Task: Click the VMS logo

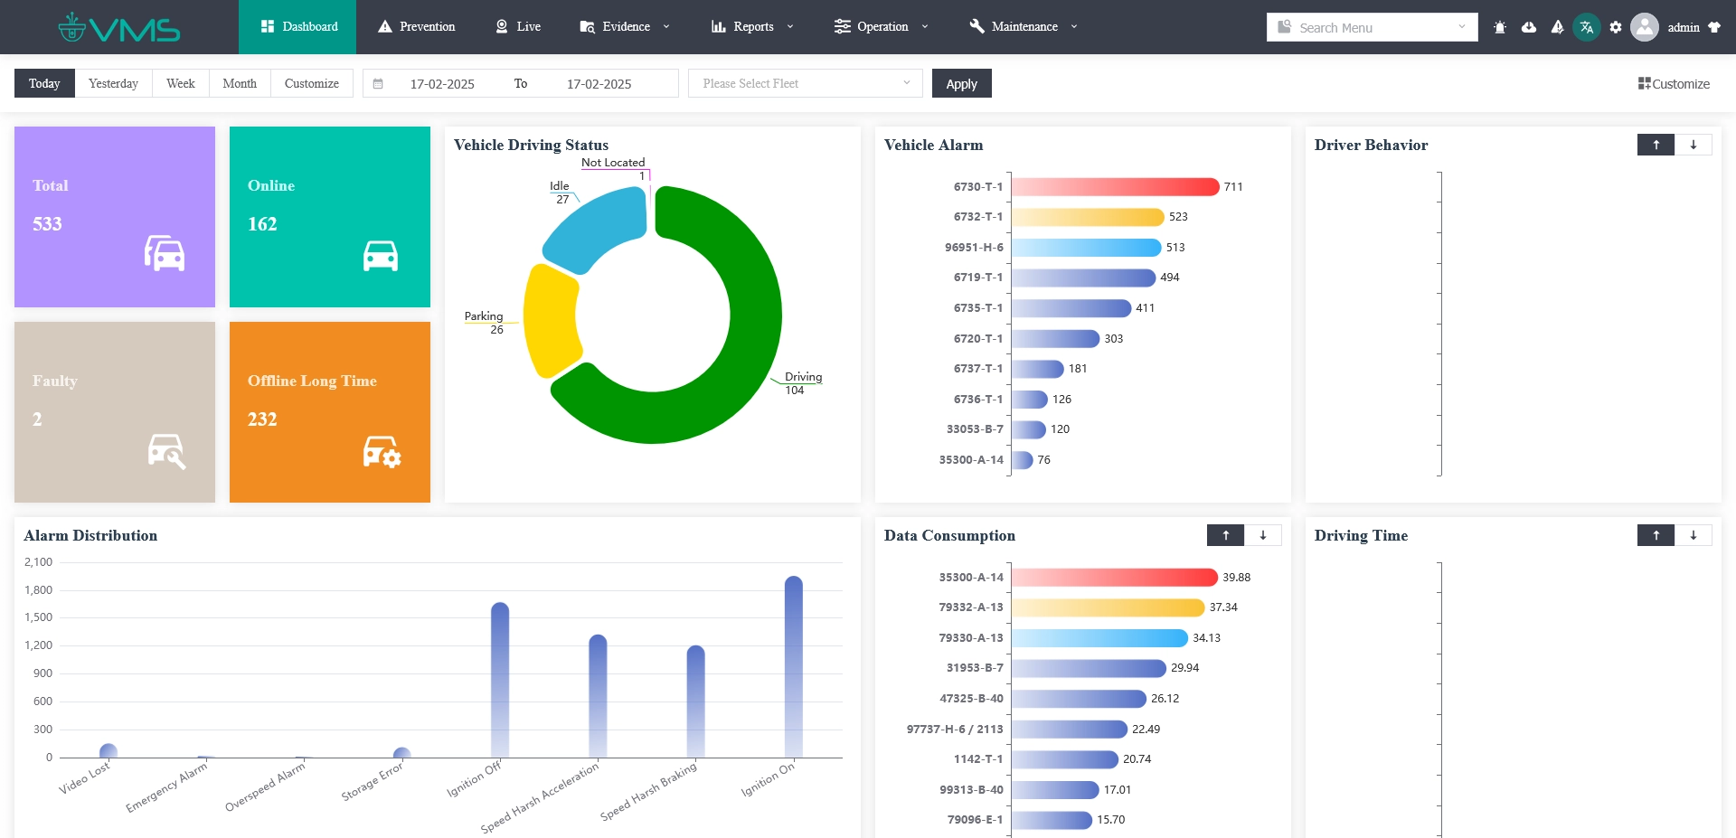Action: (119, 27)
